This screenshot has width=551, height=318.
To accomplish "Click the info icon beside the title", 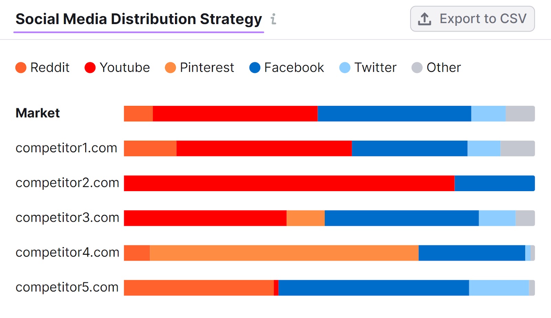I will 273,20.
